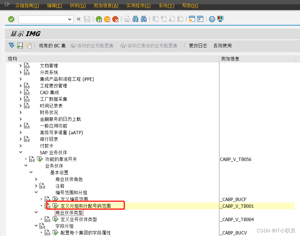The image size is (300, 236).
Task: Open the 实施指南(I) menu
Action: [27, 6]
